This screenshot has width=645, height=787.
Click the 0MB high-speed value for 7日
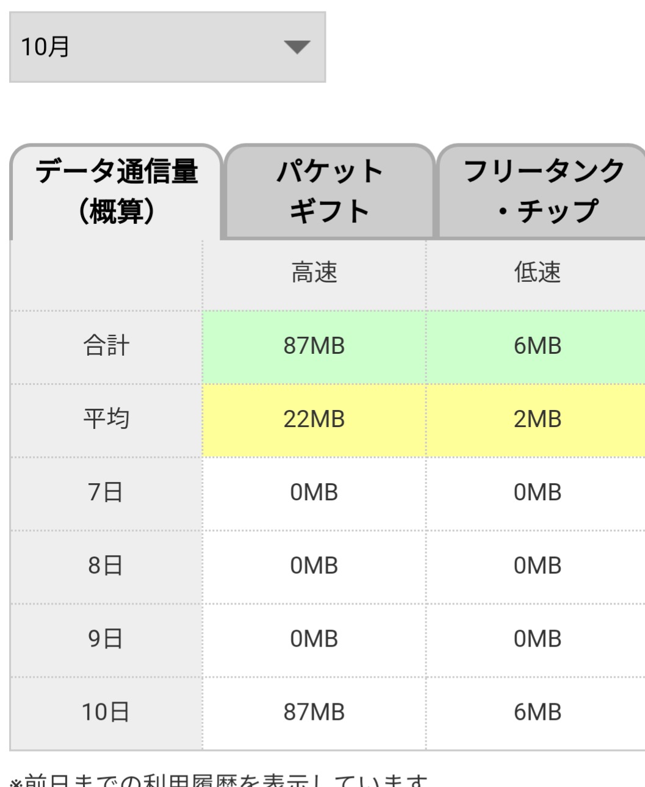[x=314, y=492]
